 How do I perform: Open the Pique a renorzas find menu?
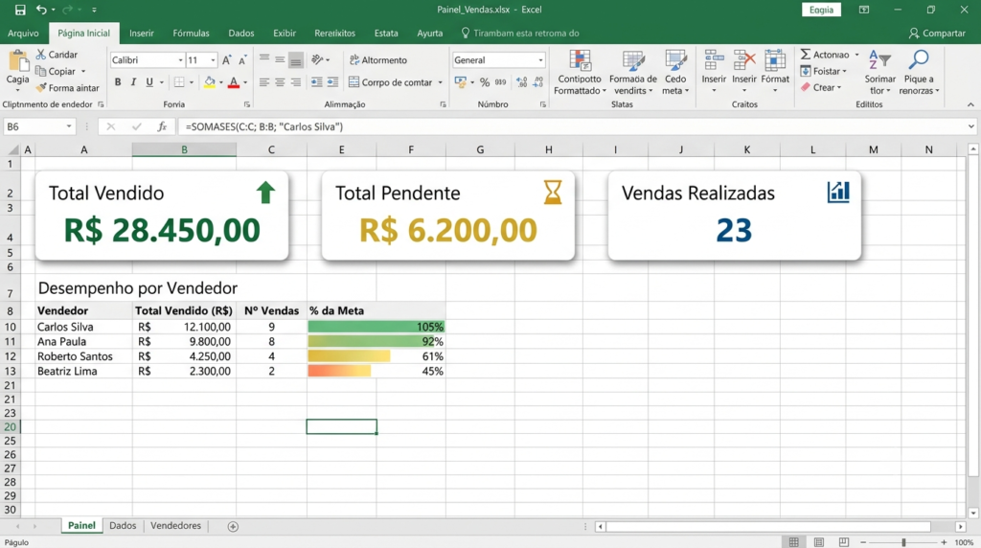(919, 73)
